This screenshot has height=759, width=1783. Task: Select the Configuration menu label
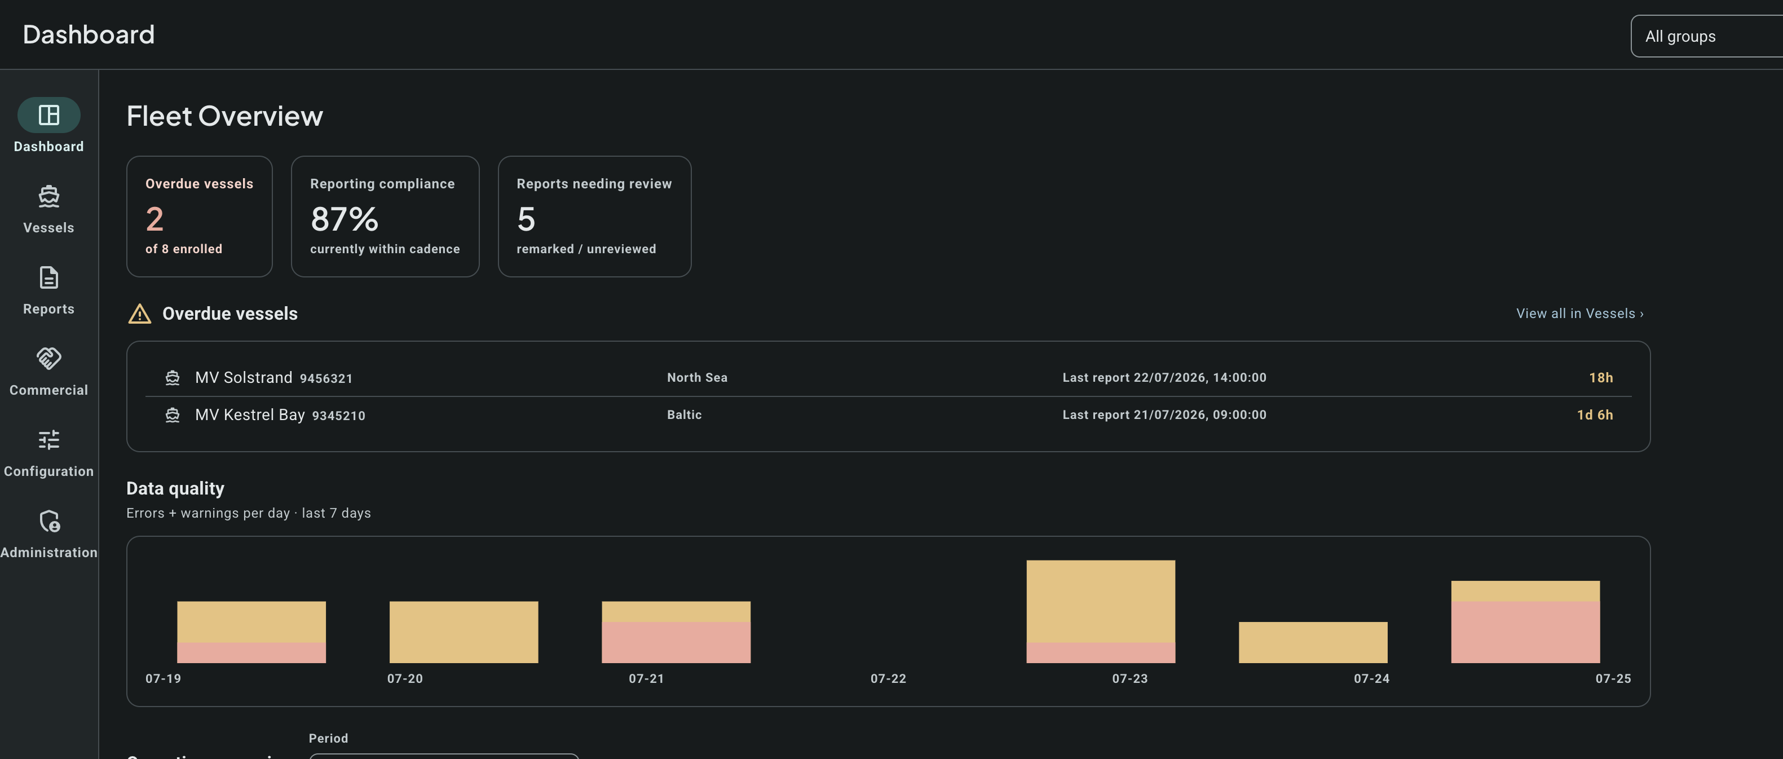point(48,471)
